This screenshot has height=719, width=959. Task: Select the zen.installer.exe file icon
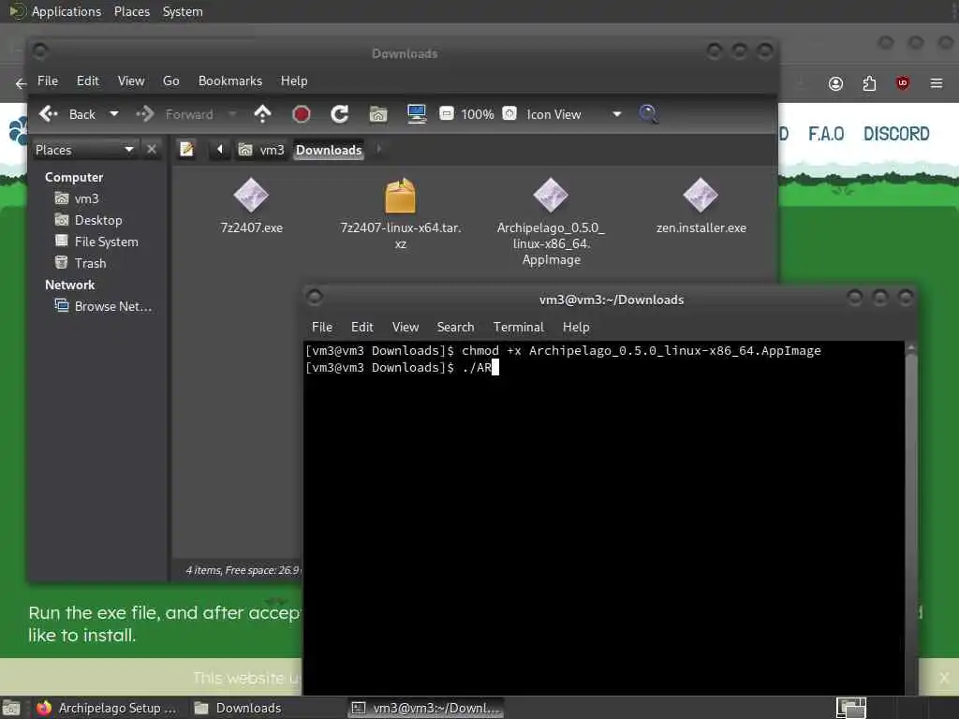pos(701,196)
